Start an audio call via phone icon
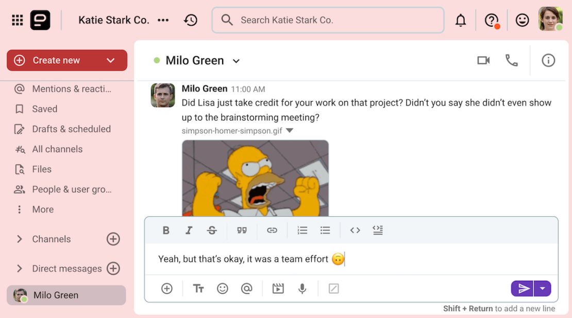Viewport: 572px width, 318px height. (511, 61)
